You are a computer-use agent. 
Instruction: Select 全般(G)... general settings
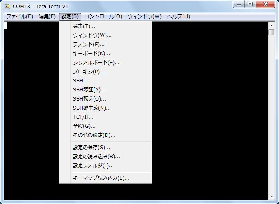[106, 126]
